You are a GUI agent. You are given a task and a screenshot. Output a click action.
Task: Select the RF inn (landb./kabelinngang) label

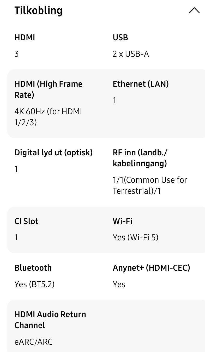140,158
